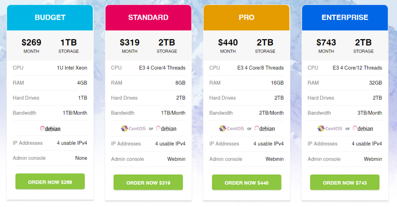Viewport: 397px width, 207px height.
Task: Click the Debian logo in Budget plan
Action: [x=50, y=128]
